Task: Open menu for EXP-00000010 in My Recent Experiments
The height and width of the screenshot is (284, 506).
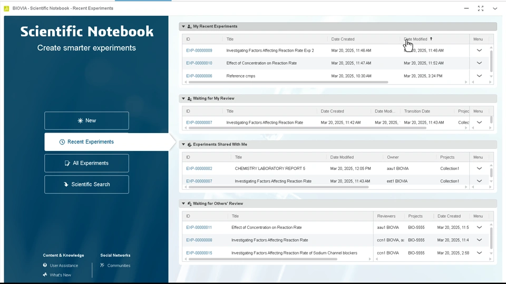Action: point(479,63)
